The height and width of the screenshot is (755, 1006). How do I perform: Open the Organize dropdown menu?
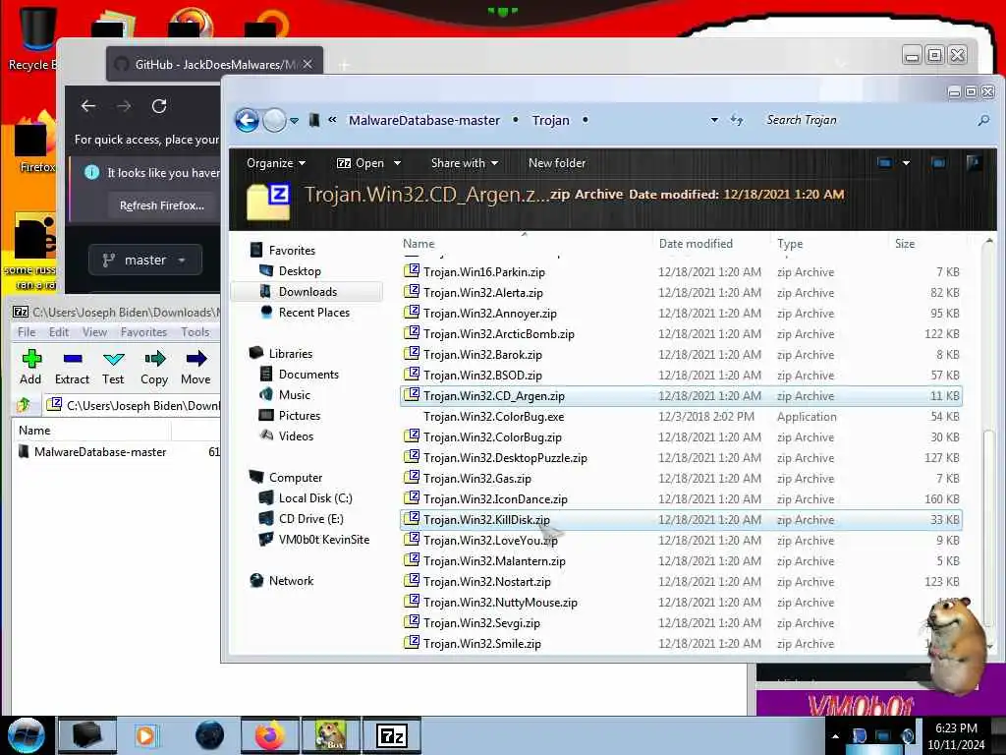tap(276, 163)
